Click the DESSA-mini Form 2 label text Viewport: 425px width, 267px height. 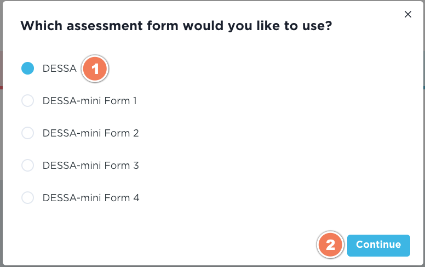pyautogui.click(x=90, y=133)
